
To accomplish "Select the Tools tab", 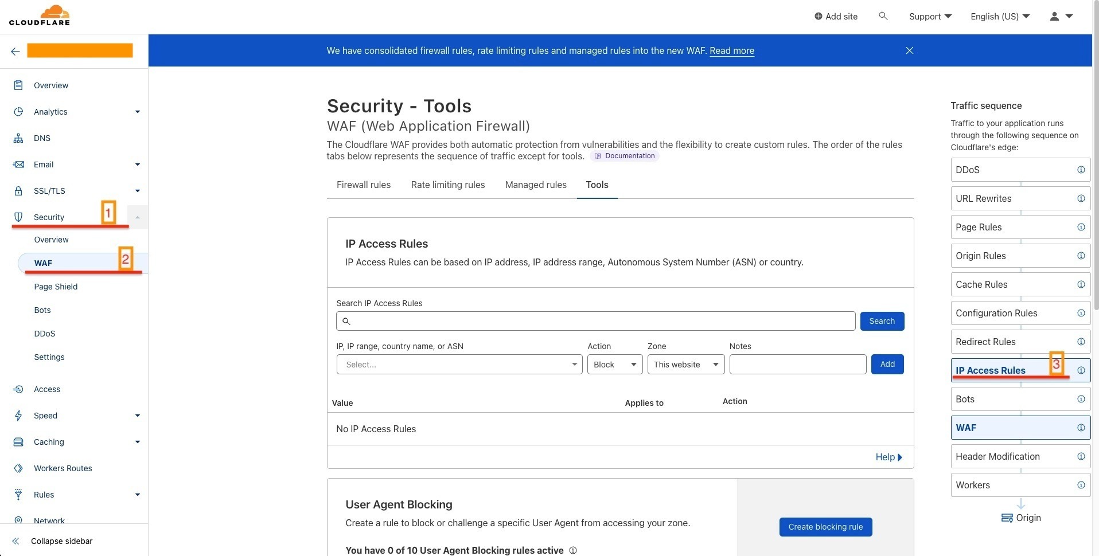I will point(597,185).
